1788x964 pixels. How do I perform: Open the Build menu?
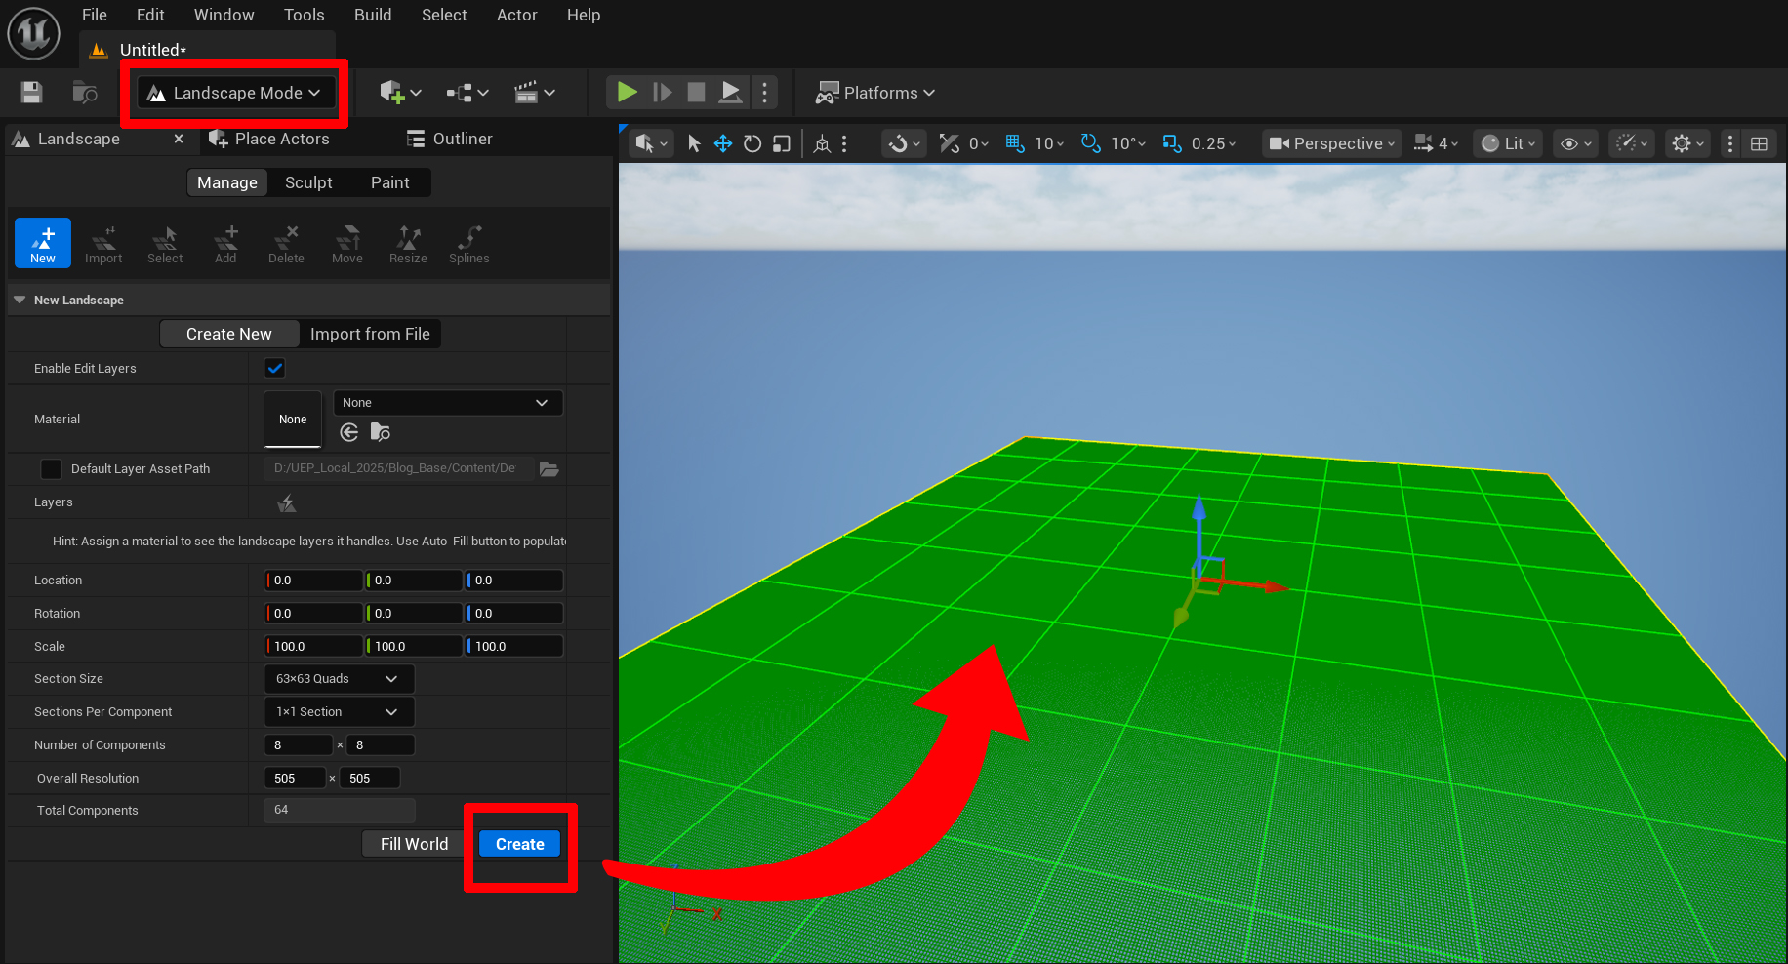(x=373, y=15)
